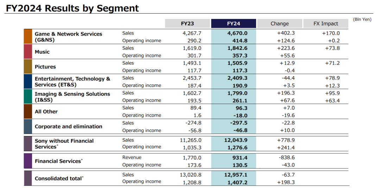Screen dimensions: 380x188
Task: Click All Other FY23 sales value 89.4
Action: [x=196, y=108]
